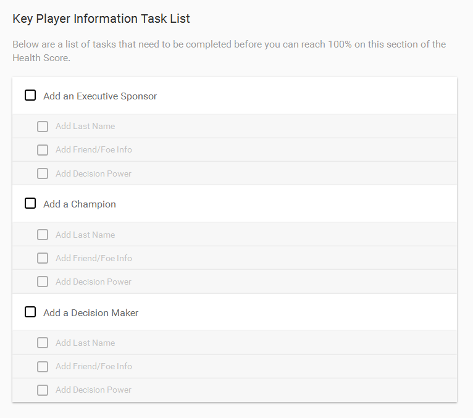This screenshot has width=473, height=418.
Task: Tick Add Last Name checkbox under Decision Maker
Action: click(43, 343)
